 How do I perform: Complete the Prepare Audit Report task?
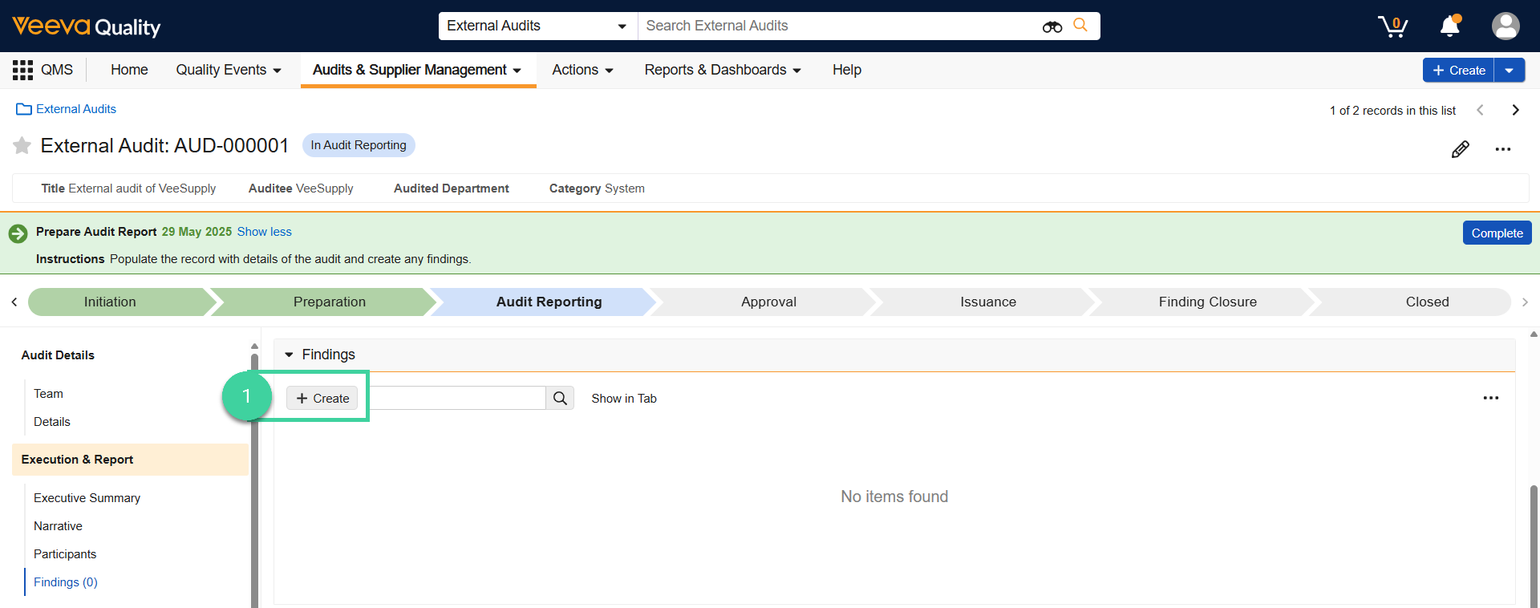coord(1497,233)
